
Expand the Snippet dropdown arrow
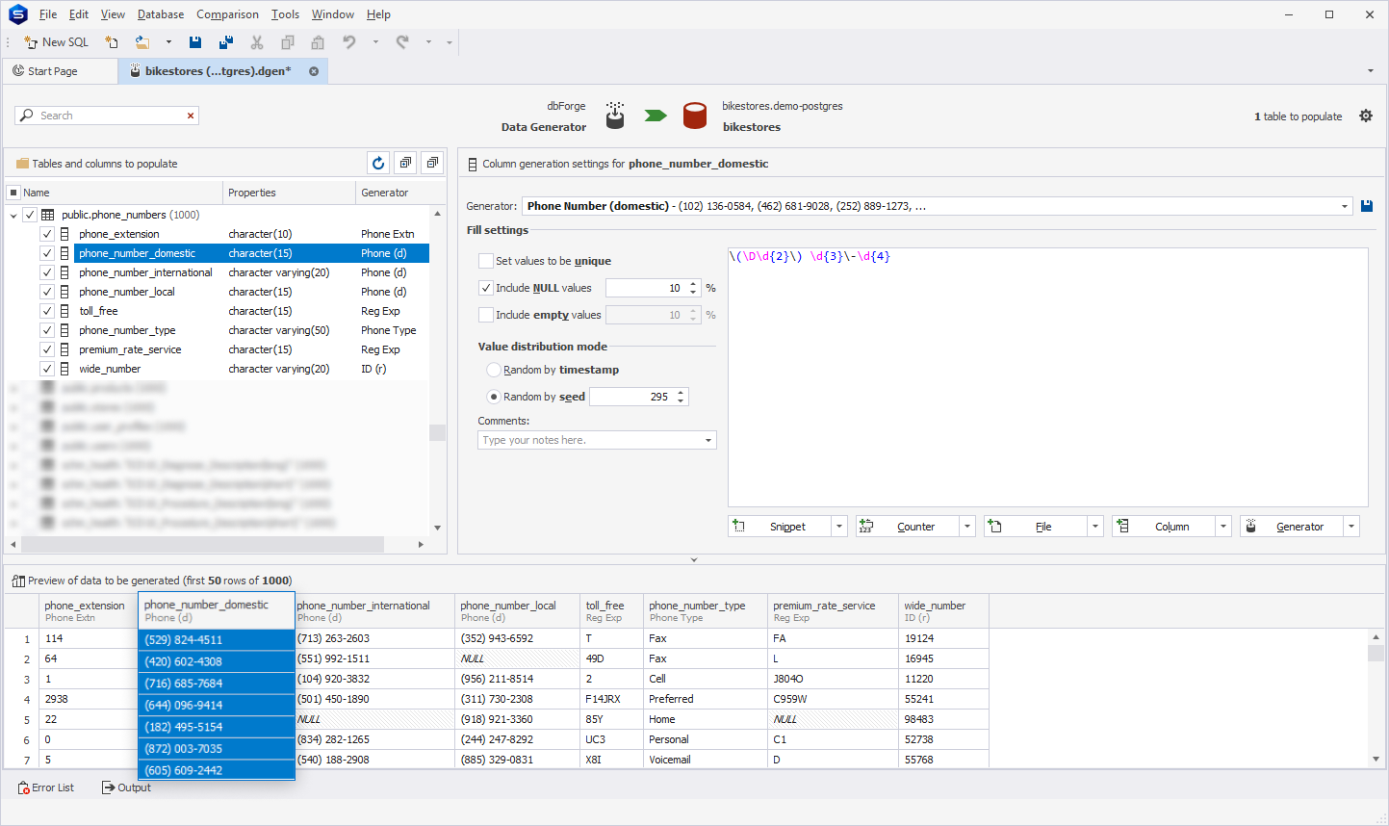pos(839,527)
